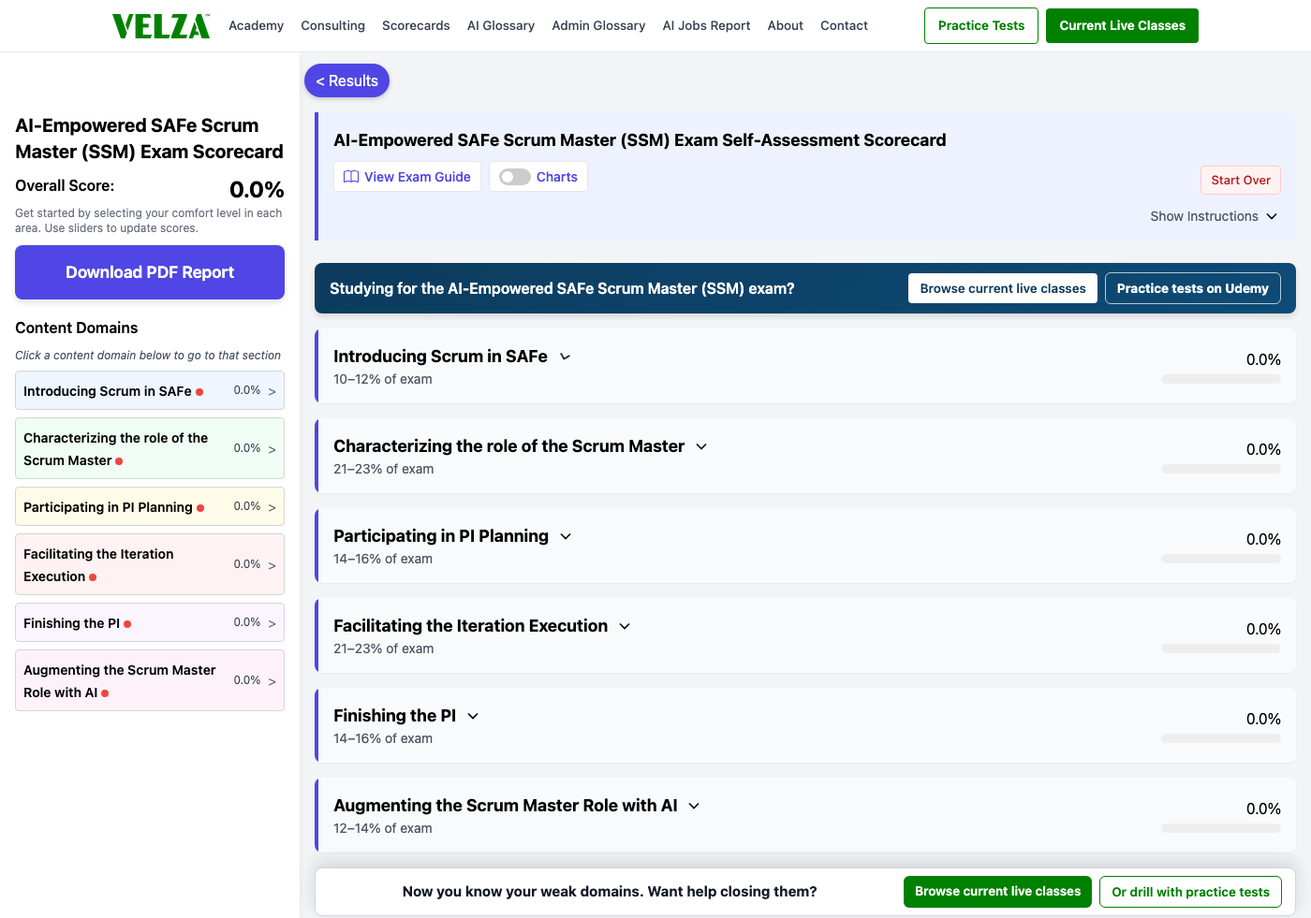Screen dimensions: 1311x918
Task: Open the Admin Glossary page
Action: pyautogui.click(x=598, y=25)
